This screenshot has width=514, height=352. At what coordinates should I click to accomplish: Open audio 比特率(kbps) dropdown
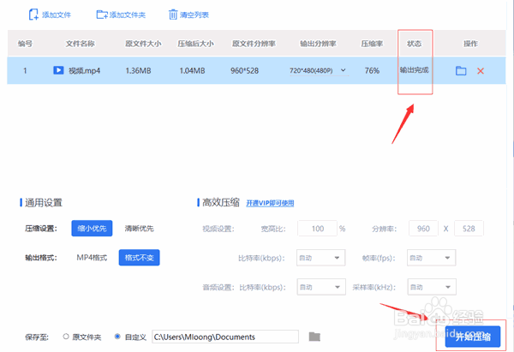pos(321,287)
